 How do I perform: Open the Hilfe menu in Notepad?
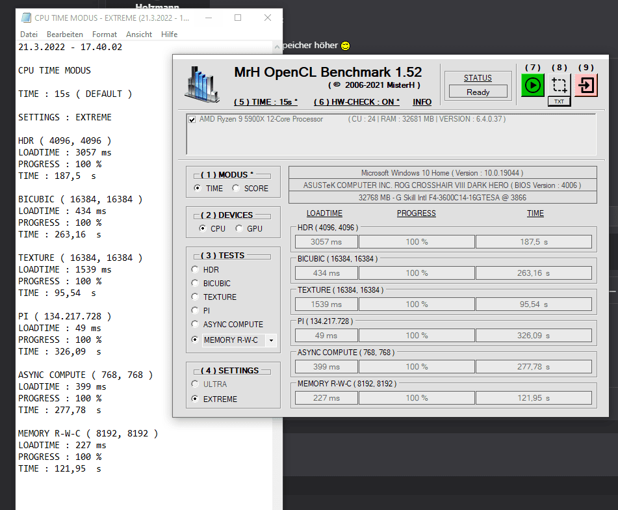click(169, 34)
